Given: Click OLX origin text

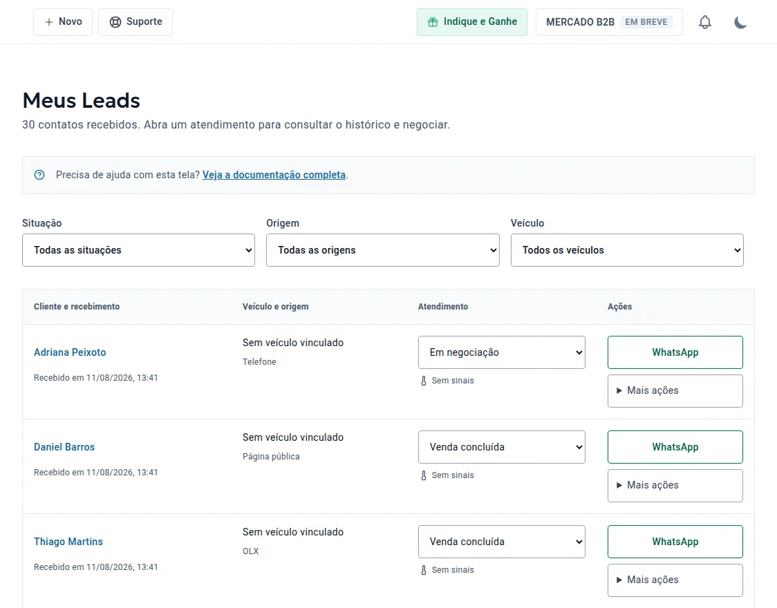Looking at the screenshot, I should click(250, 551).
